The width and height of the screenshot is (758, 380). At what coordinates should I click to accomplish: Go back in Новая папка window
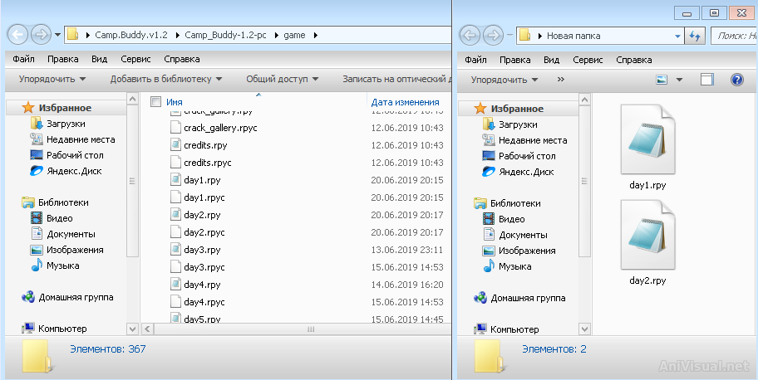point(470,35)
